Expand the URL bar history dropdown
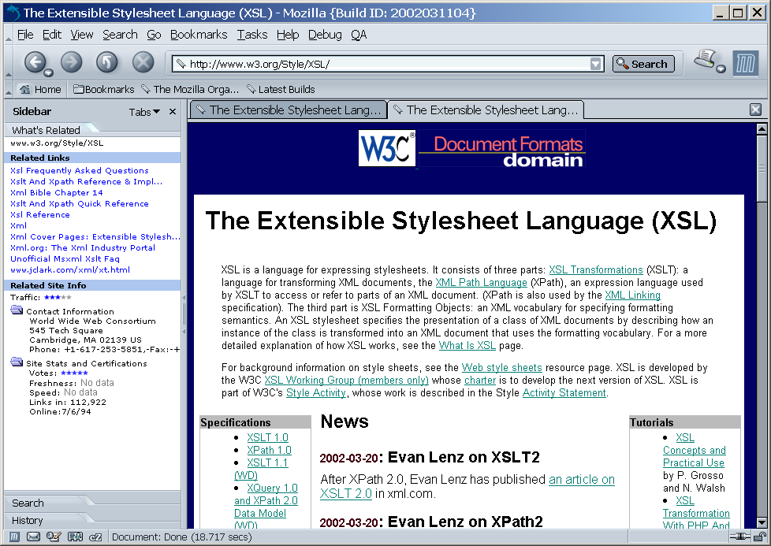771x546 pixels. tap(596, 64)
